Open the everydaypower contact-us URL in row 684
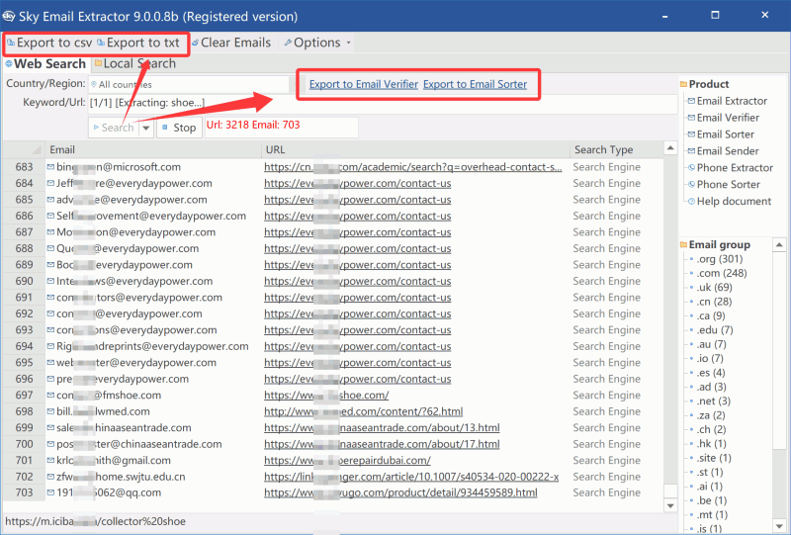Viewport: 791px width, 535px height. click(x=358, y=184)
